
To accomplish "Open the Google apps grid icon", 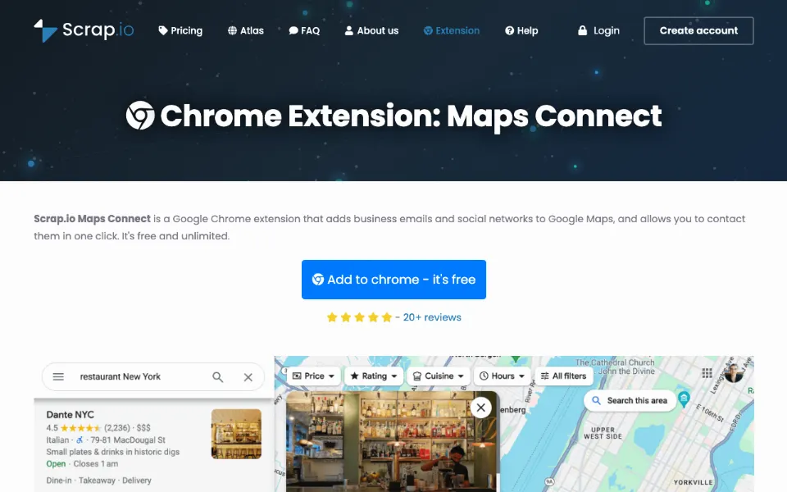I will pos(707,373).
